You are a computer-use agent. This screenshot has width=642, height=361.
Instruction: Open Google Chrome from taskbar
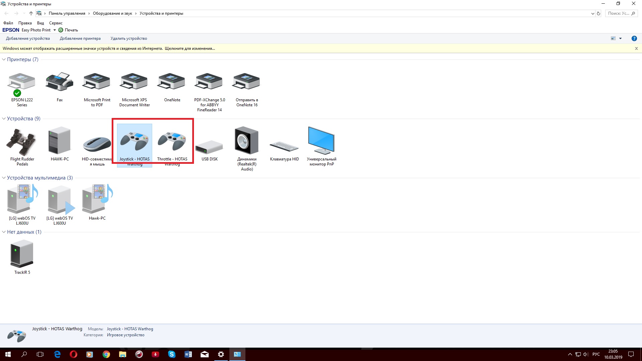(x=106, y=354)
